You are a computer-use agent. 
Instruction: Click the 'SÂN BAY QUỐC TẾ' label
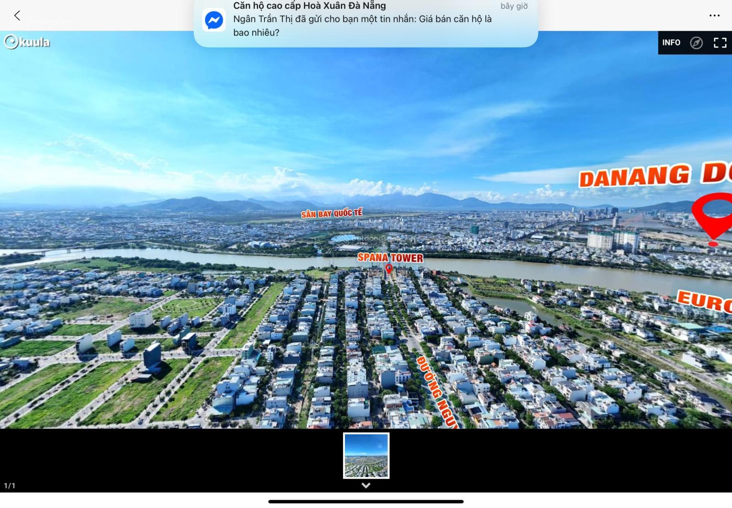331,214
